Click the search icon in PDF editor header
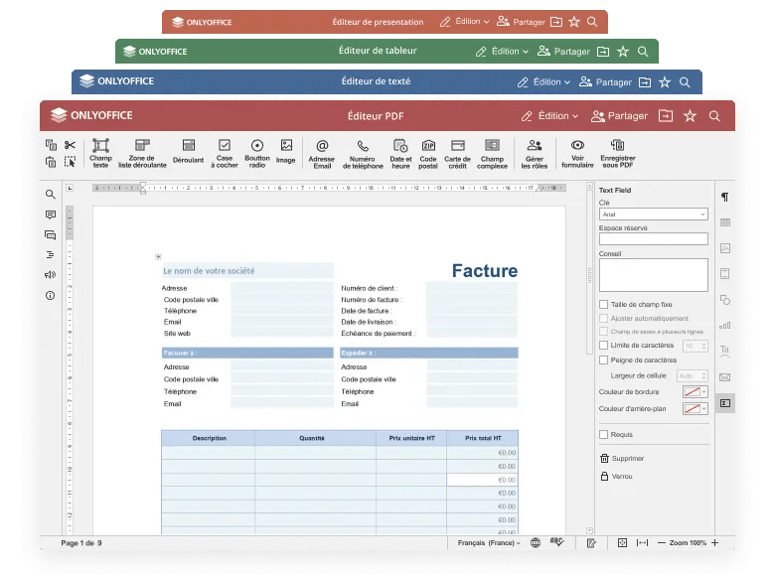 [714, 116]
